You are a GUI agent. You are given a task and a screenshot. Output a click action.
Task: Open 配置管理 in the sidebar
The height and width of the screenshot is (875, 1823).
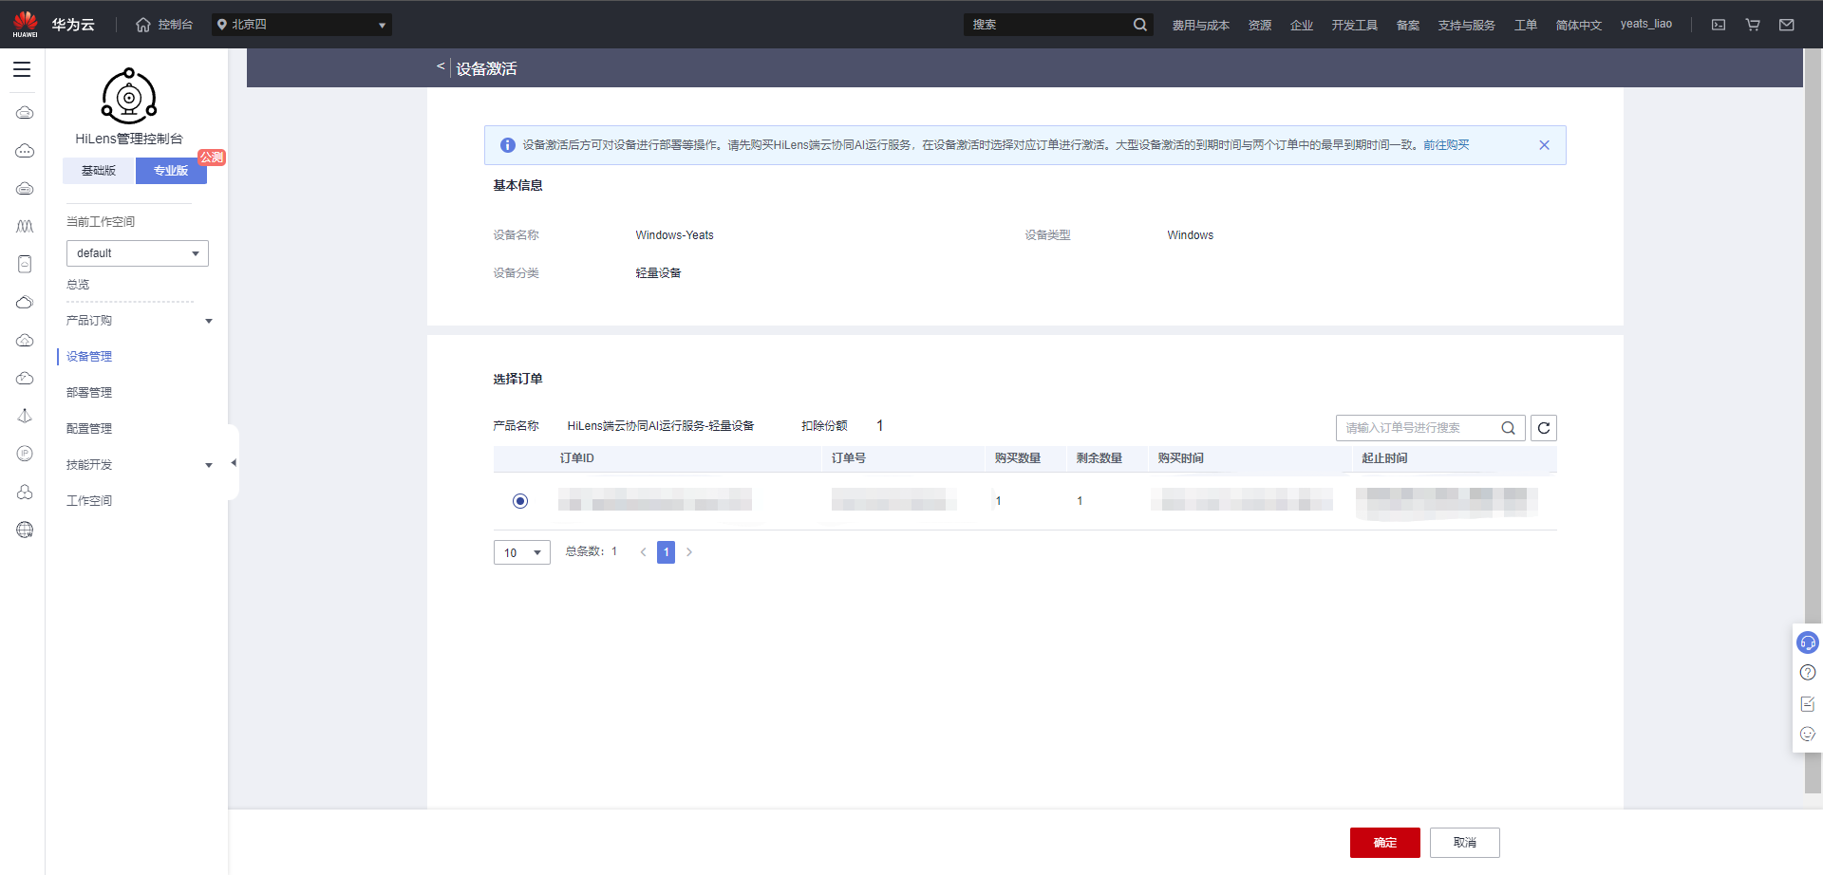[x=89, y=429]
